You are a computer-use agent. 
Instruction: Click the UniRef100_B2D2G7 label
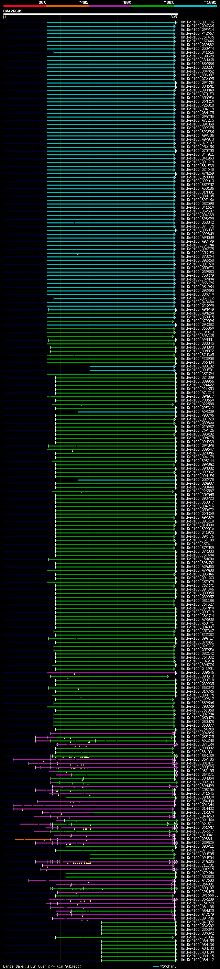tap(197, 68)
